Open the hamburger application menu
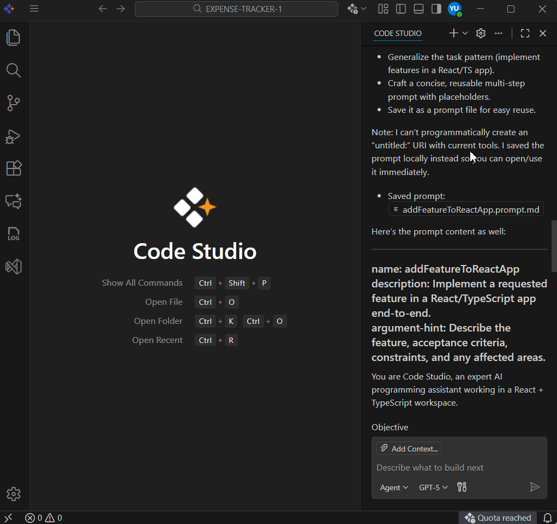This screenshot has width=557, height=524. [34, 9]
